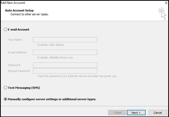Click the 'Your Name:' label

click(15, 40)
